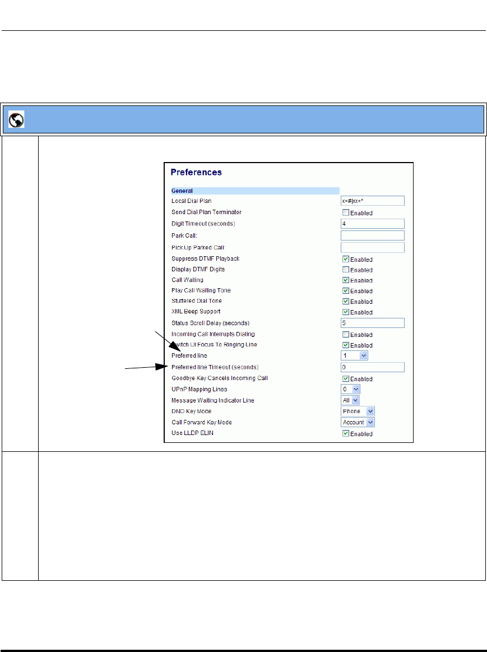Expand UPnP Mapping Lines dropdown
The width and height of the screenshot is (487, 652).
coord(351,389)
